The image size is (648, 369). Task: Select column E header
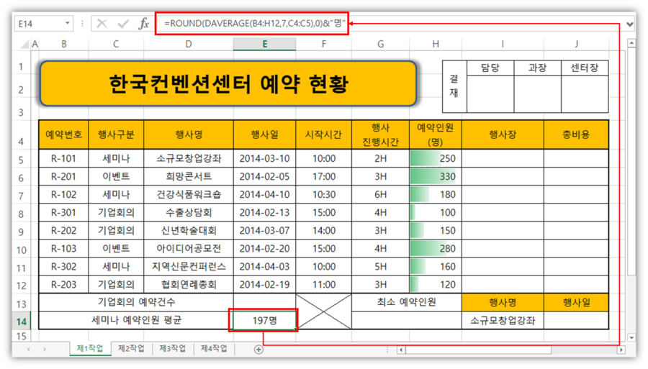coord(264,45)
